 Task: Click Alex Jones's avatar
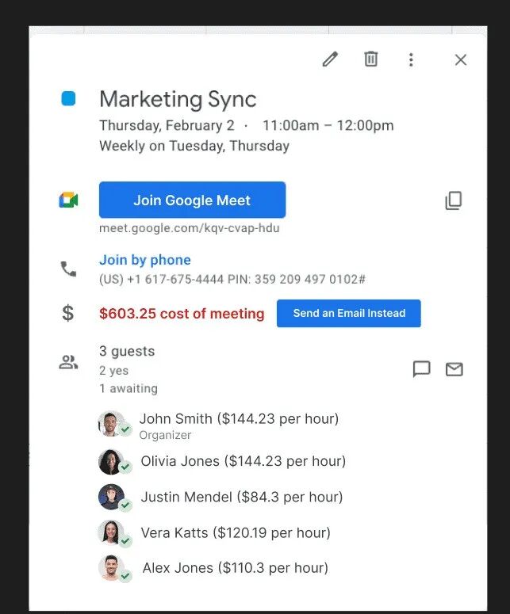coord(112,568)
